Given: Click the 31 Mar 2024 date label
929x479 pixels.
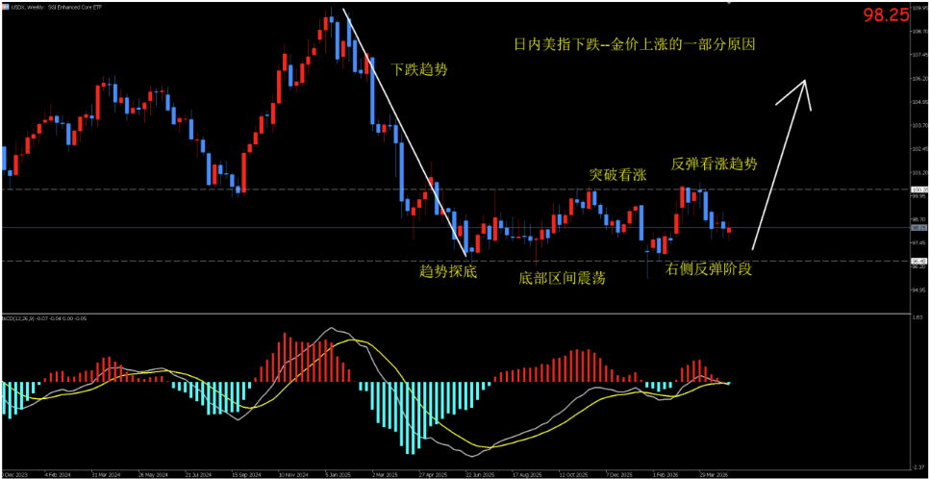Looking at the screenshot, I should click(105, 475).
